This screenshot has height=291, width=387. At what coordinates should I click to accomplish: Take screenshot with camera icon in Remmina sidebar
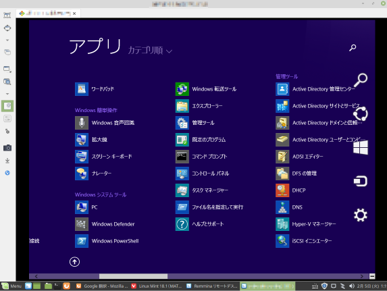point(7,148)
